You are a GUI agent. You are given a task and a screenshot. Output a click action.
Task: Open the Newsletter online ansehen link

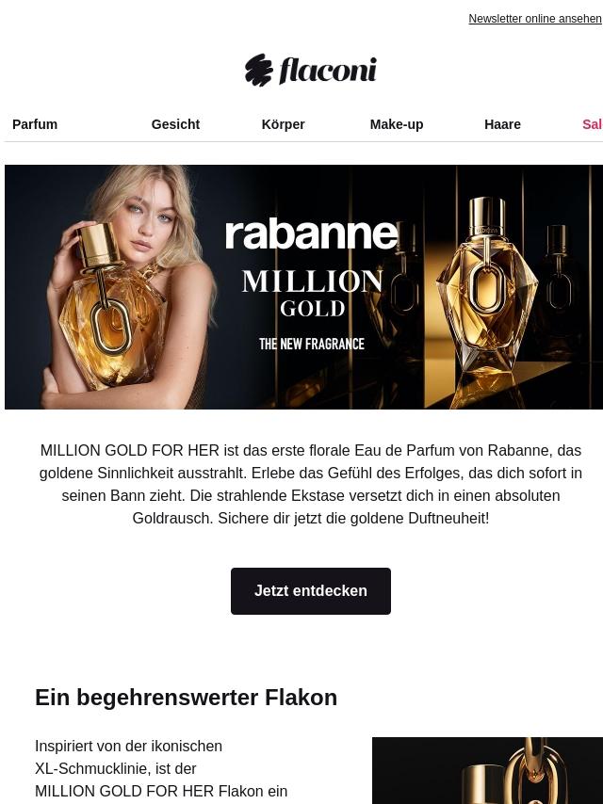tap(535, 19)
